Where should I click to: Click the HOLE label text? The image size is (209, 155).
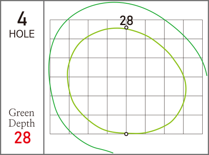pyautogui.click(x=22, y=34)
